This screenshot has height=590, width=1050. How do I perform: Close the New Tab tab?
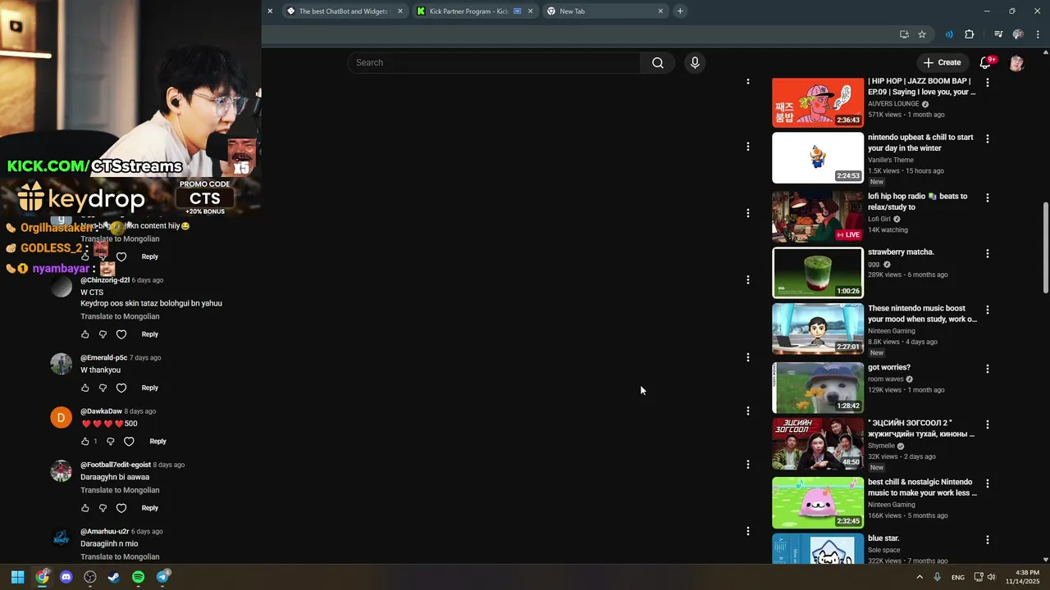click(660, 11)
